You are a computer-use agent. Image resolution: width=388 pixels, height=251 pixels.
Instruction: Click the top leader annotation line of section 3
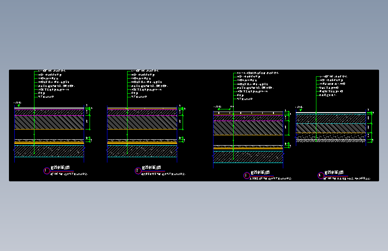pyautogui.click(x=258, y=73)
